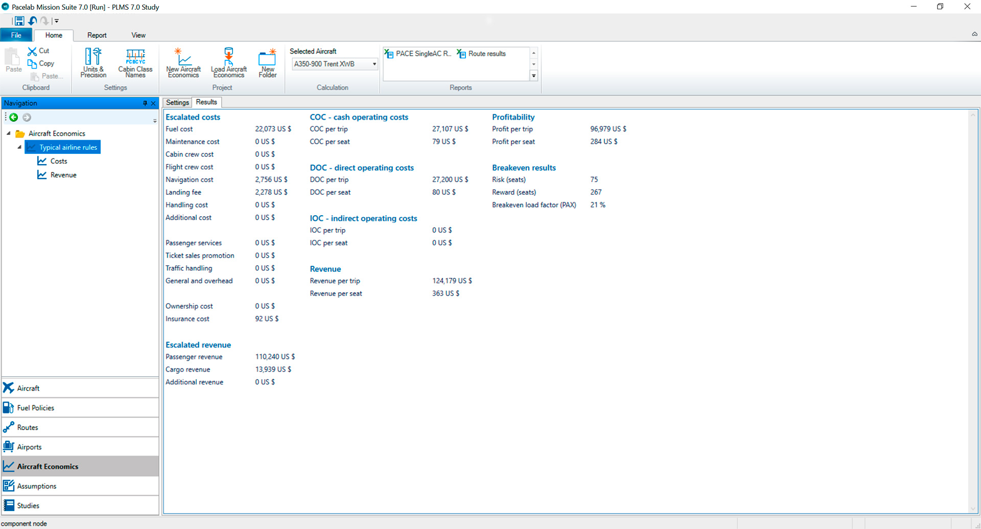Open the quick access toolbar customize dropdown
Image resolution: width=981 pixels, height=529 pixels.
click(x=56, y=21)
